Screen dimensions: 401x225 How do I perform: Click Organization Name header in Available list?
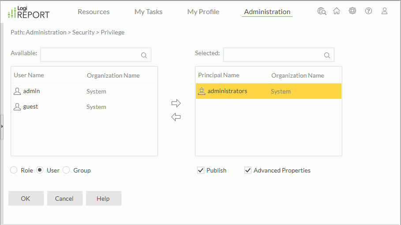click(113, 75)
